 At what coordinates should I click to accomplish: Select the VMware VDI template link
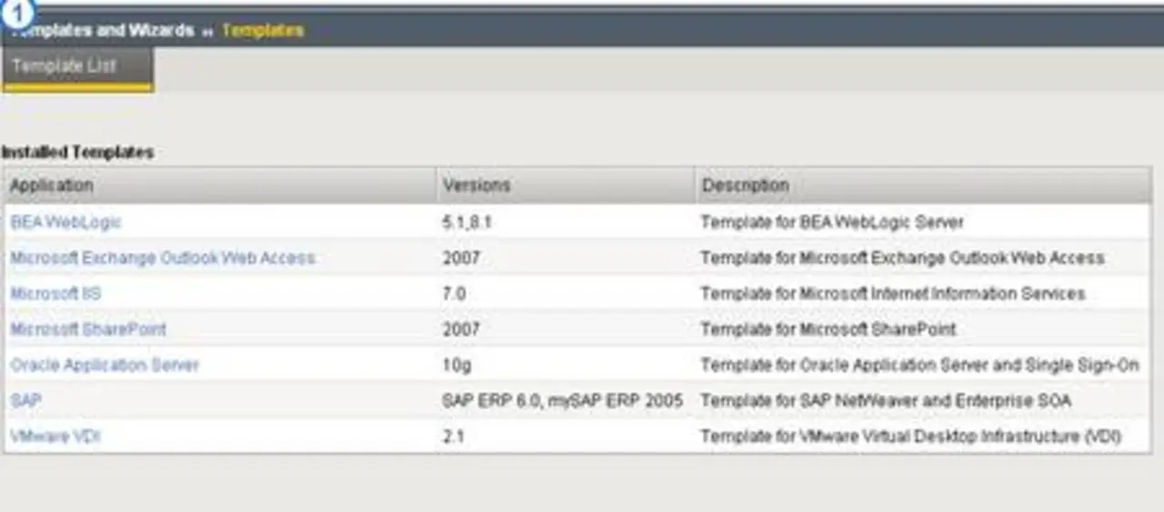click(x=55, y=437)
